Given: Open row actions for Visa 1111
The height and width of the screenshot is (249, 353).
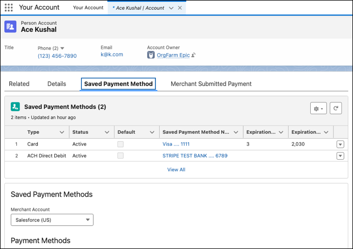Looking at the screenshot, I should [x=340, y=144].
